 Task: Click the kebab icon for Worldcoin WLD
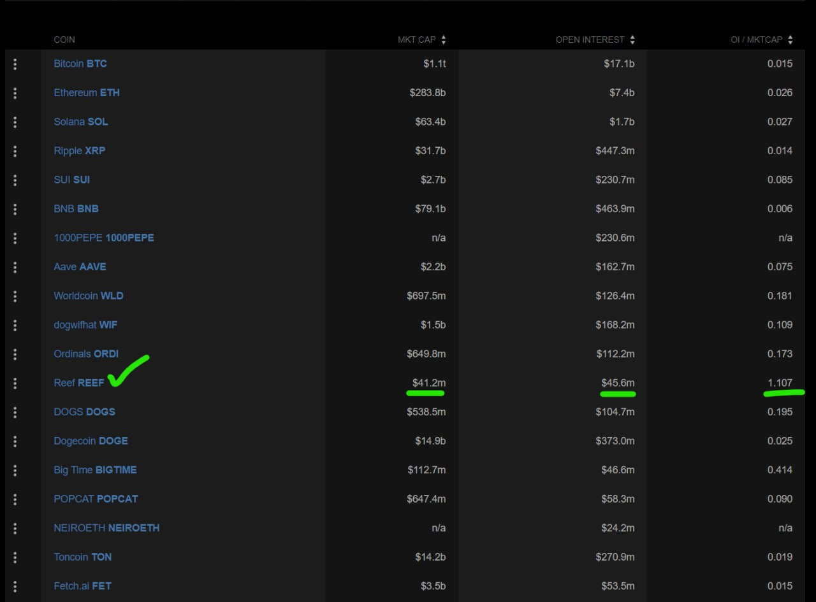(x=15, y=296)
